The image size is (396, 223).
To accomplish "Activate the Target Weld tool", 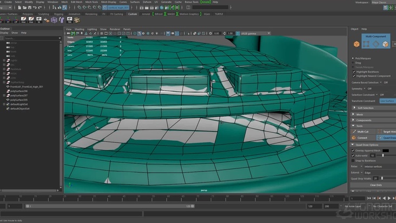I will point(386,132).
